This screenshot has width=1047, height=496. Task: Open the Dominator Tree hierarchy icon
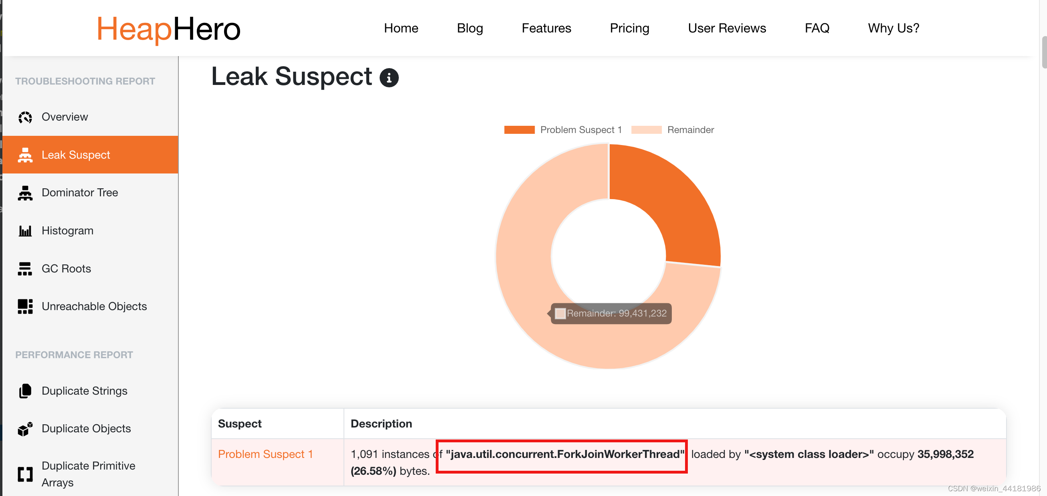pyautogui.click(x=25, y=193)
